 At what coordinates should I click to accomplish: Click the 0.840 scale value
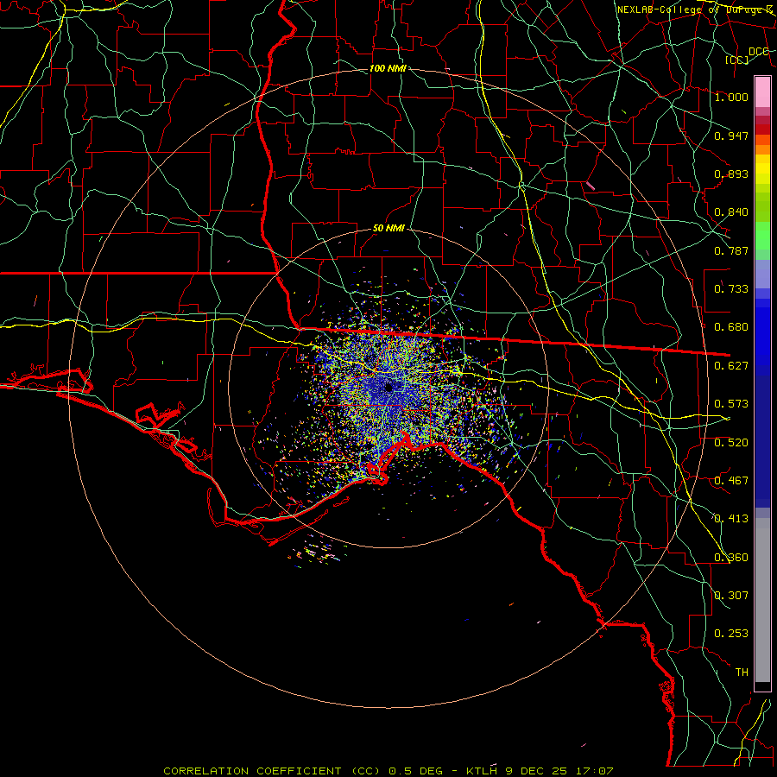pyautogui.click(x=731, y=212)
